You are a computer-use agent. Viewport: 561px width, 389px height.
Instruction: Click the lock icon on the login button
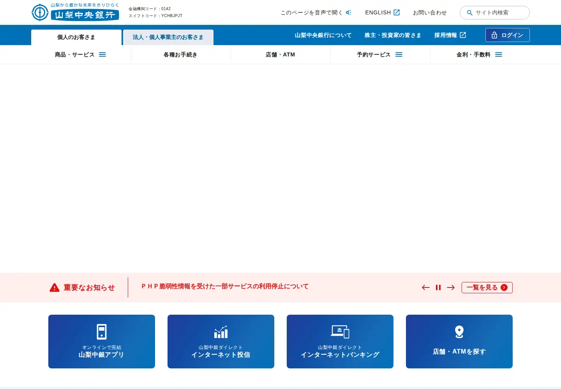pos(494,35)
